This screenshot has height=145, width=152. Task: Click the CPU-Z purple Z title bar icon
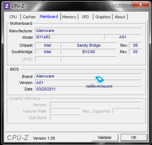tap(7, 6)
